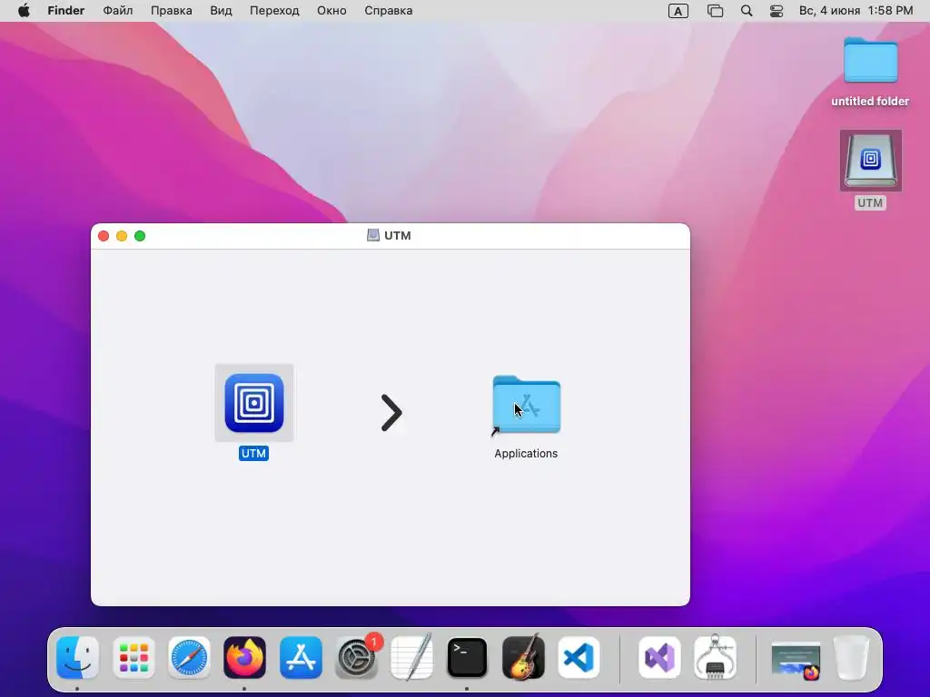The image size is (930, 697).
Task: Open Terminal from the Dock
Action: (x=467, y=657)
